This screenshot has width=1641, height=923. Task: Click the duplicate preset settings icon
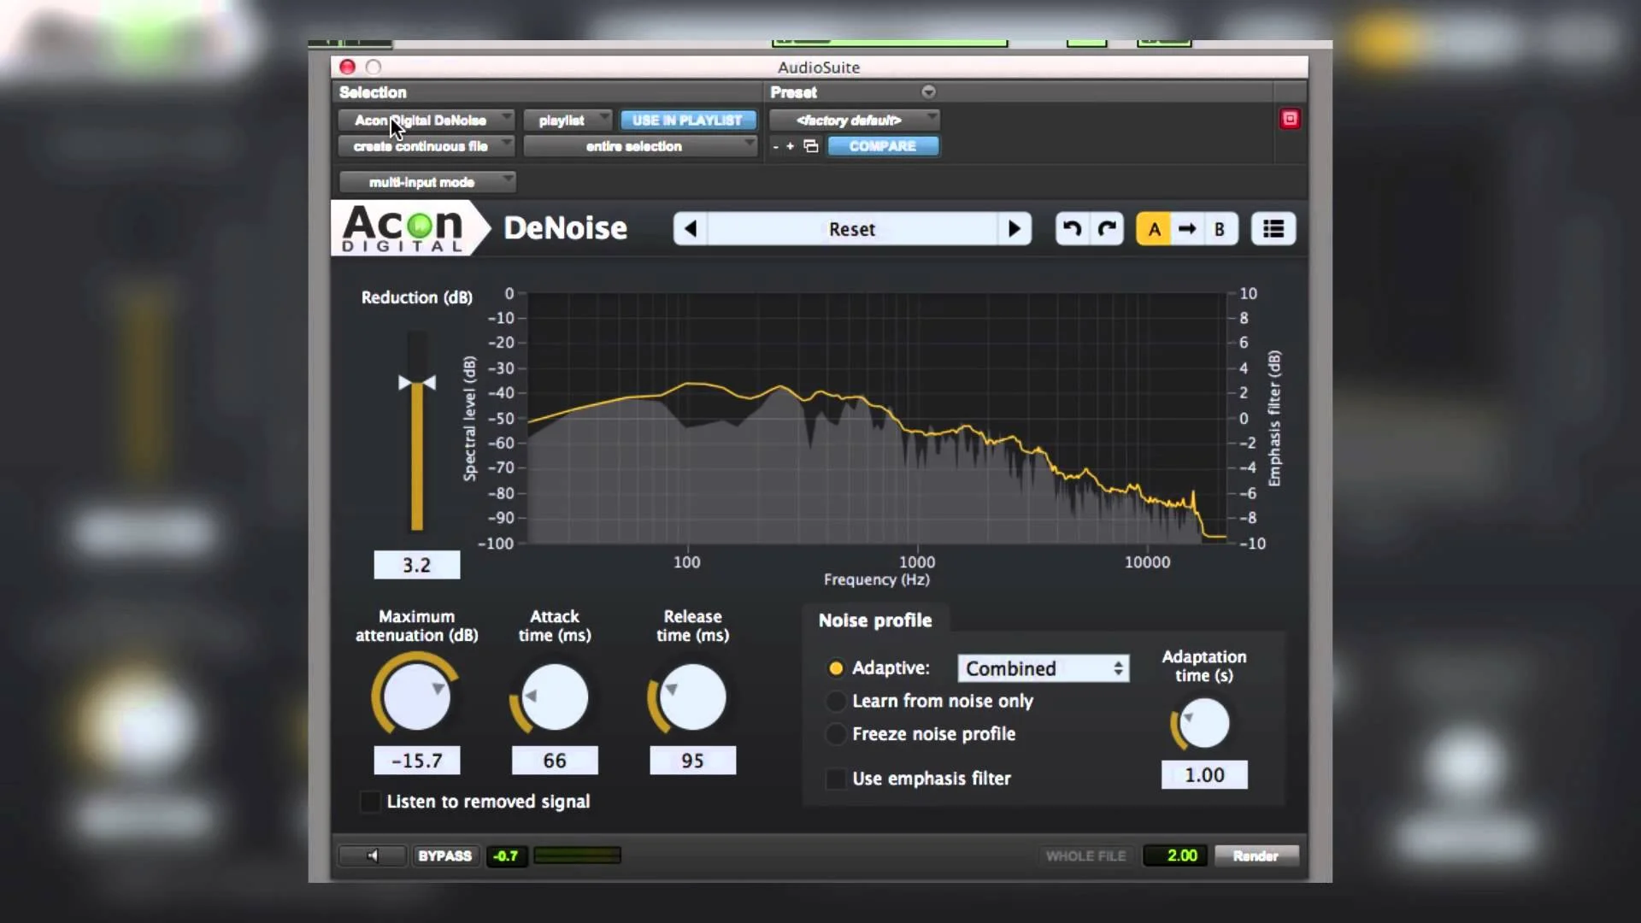[810, 146]
